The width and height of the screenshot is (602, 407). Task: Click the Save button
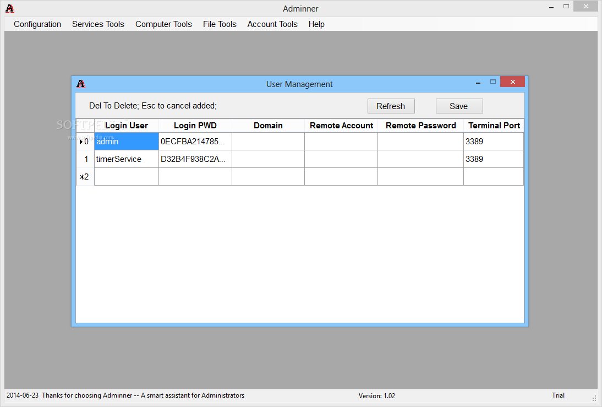click(459, 106)
